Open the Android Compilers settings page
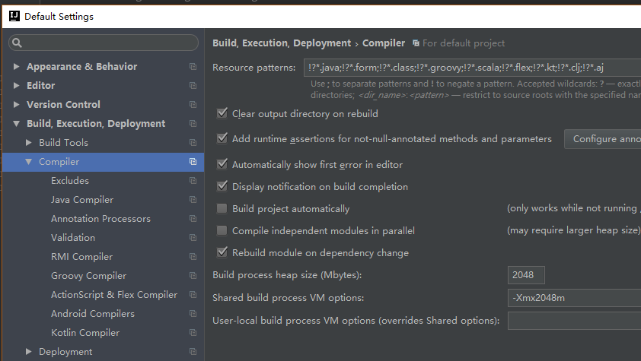This screenshot has width=641, height=361. coord(93,314)
